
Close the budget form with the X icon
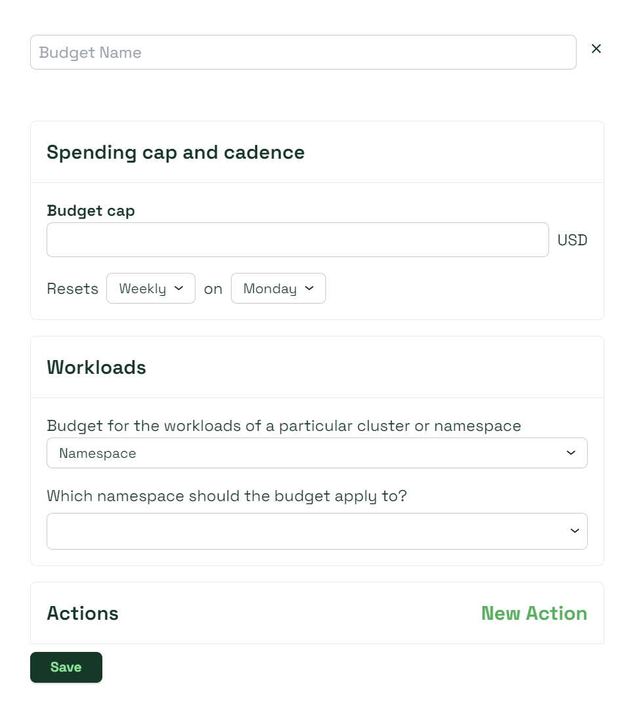pyautogui.click(x=596, y=49)
